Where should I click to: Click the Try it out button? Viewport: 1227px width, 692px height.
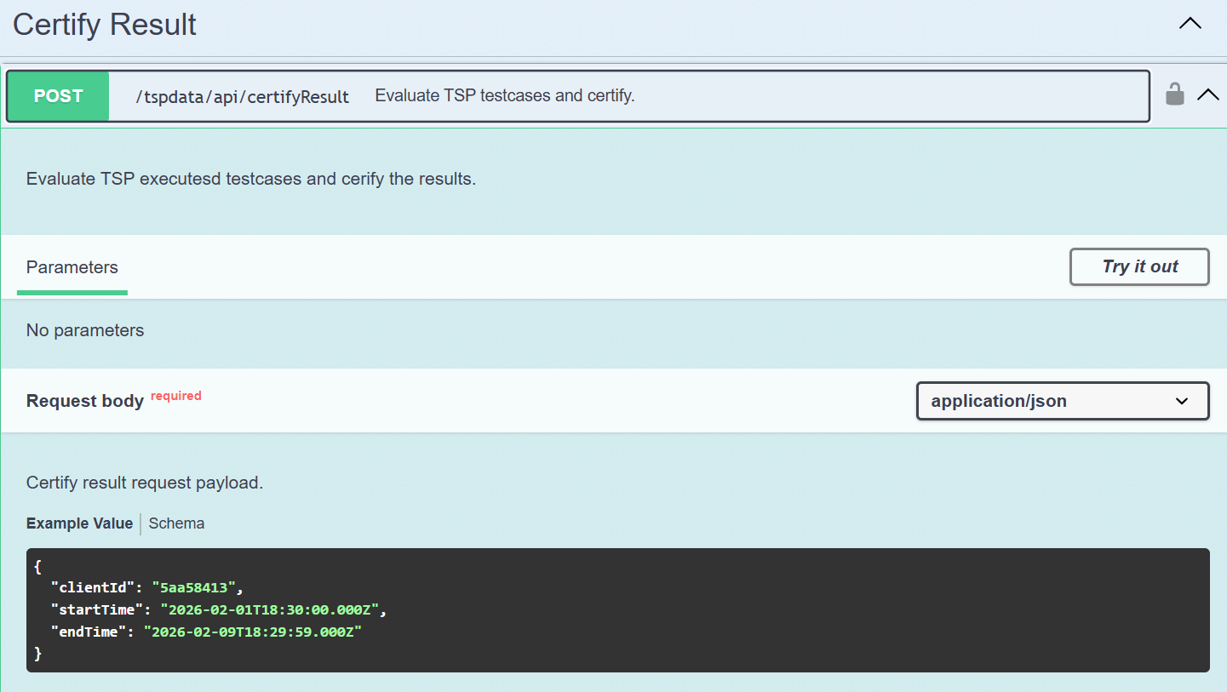(x=1138, y=266)
